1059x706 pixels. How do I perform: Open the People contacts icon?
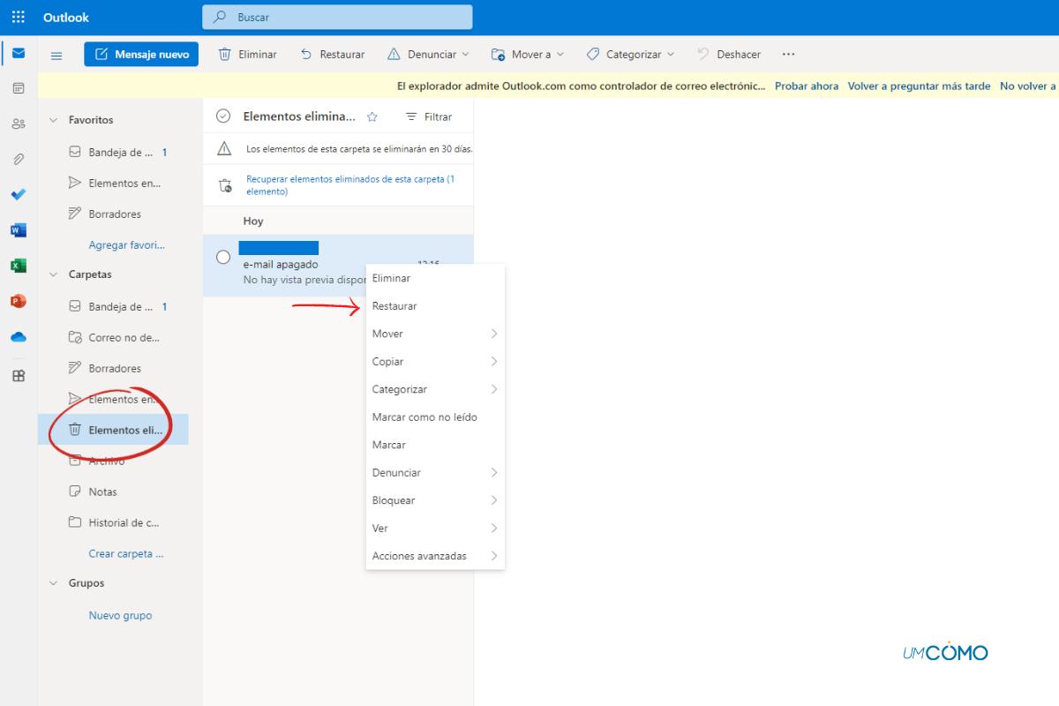(19, 124)
